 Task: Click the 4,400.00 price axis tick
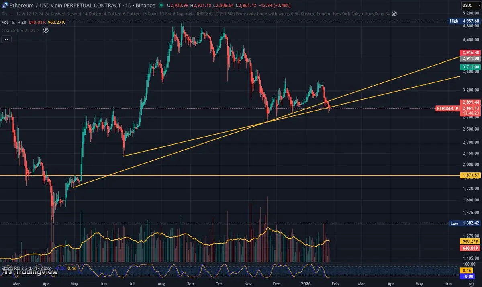point(470,40)
